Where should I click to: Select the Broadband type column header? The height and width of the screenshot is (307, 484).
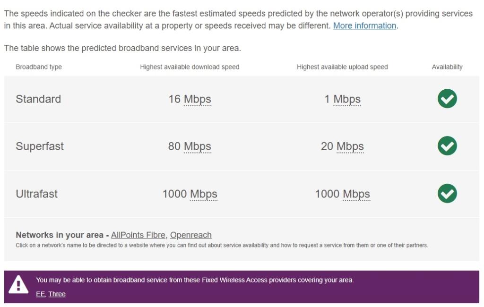coord(38,67)
